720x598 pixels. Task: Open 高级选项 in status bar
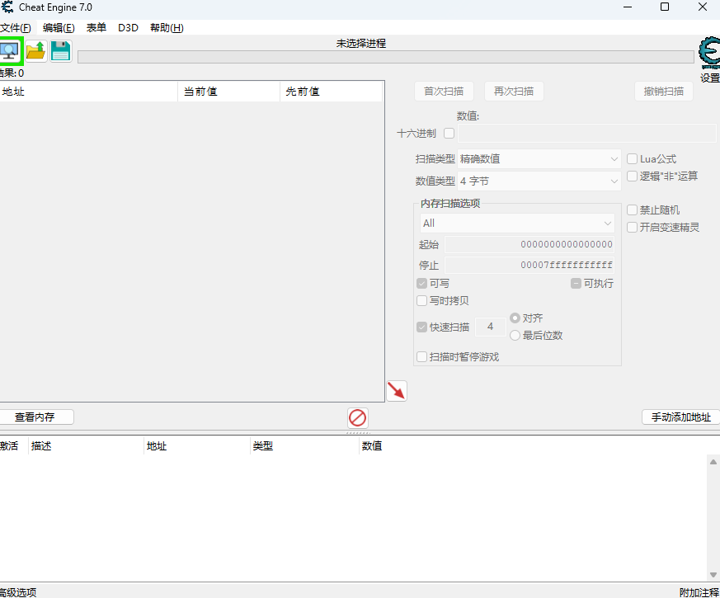coord(18,592)
